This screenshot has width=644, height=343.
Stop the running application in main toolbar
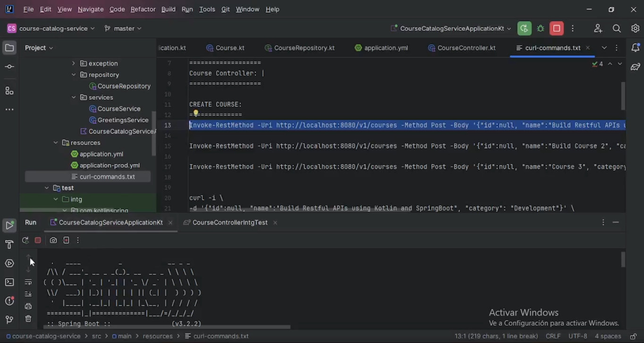point(557,28)
